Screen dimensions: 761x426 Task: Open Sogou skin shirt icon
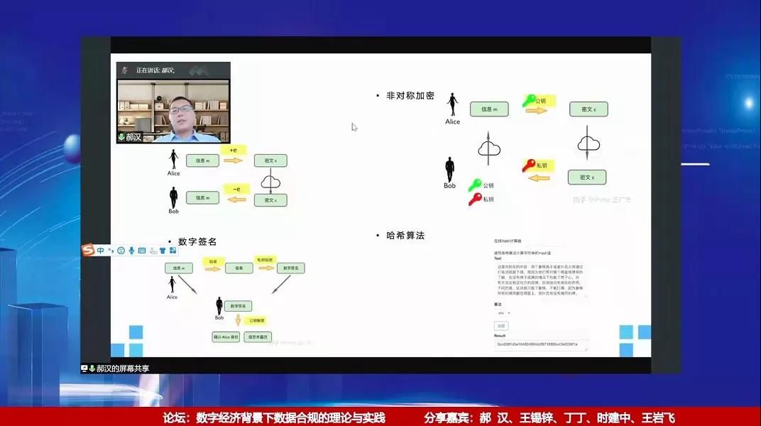coord(163,250)
